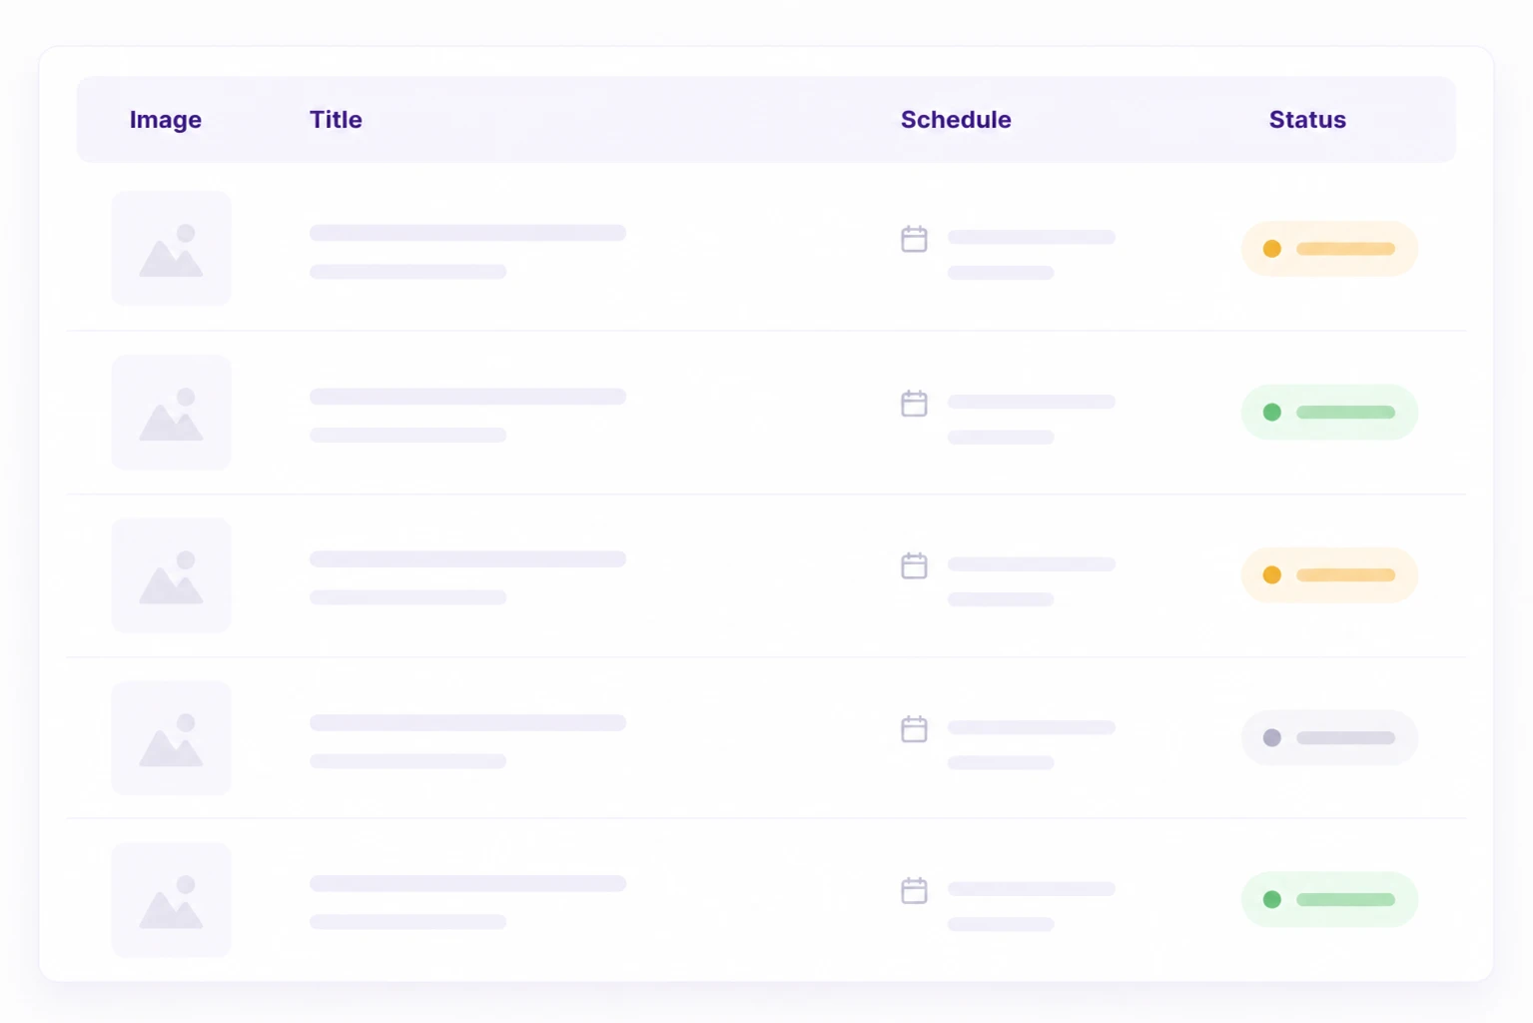The image size is (1533, 1023).
Task: Click the calendar icon in the fifth row
Action: click(x=914, y=890)
